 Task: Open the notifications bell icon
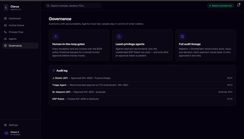click(x=238, y=5)
